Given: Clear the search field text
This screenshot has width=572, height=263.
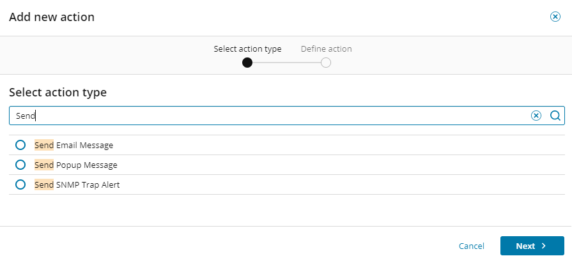Looking at the screenshot, I should [536, 116].
